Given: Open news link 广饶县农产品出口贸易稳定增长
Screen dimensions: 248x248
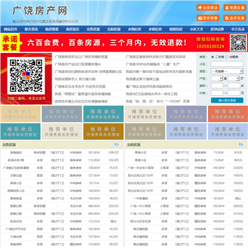Looking at the screenshot, I should point(78,64).
